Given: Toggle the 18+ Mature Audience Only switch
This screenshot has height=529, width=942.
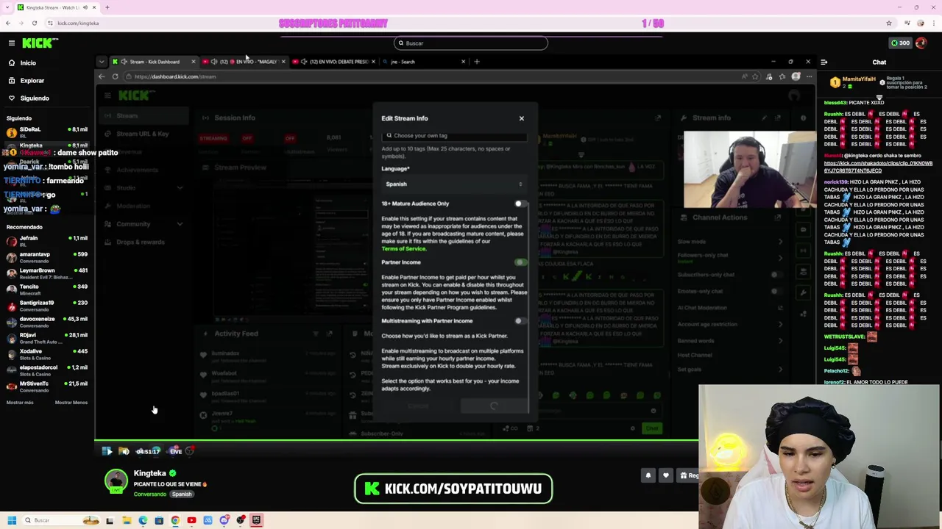Looking at the screenshot, I should point(520,204).
